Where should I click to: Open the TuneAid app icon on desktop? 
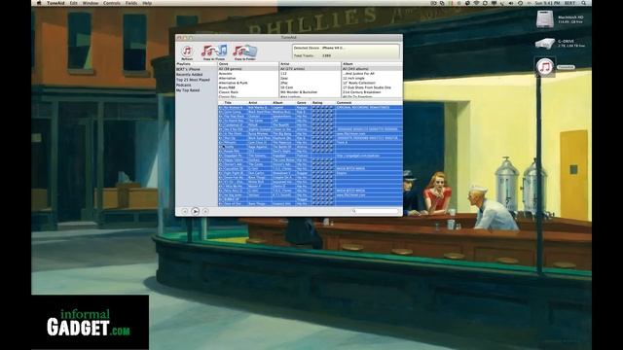[545, 67]
